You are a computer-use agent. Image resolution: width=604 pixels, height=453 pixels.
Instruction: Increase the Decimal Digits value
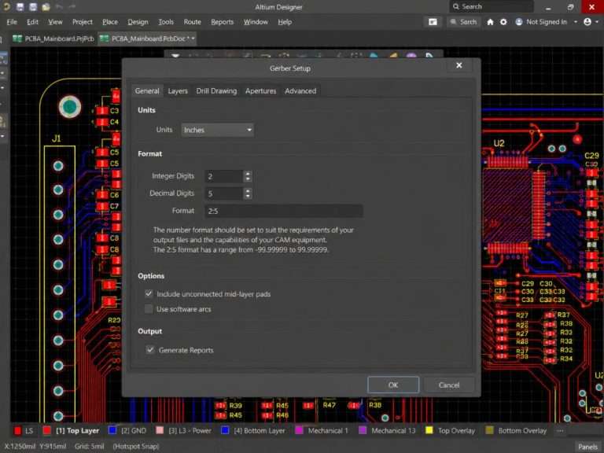248,190
